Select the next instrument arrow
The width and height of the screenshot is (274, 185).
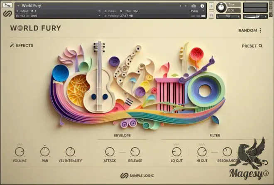(x=186, y=6)
